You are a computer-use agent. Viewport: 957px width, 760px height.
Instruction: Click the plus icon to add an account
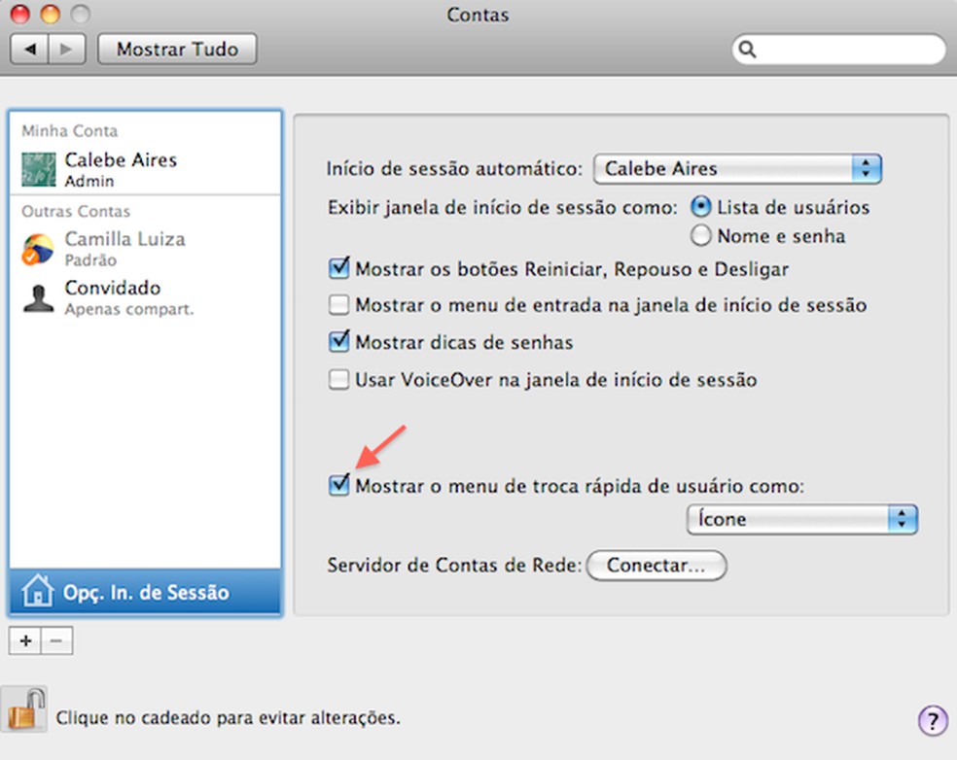[x=24, y=640]
